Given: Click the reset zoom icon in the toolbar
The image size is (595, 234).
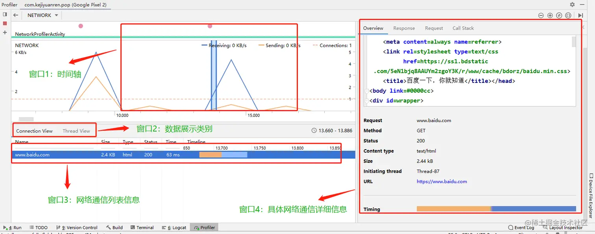Looking at the screenshot, I should pos(559,15).
